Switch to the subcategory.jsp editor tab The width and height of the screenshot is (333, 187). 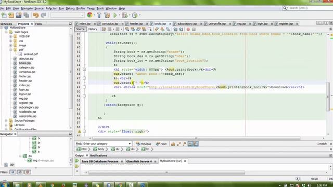(x=187, y=24)
